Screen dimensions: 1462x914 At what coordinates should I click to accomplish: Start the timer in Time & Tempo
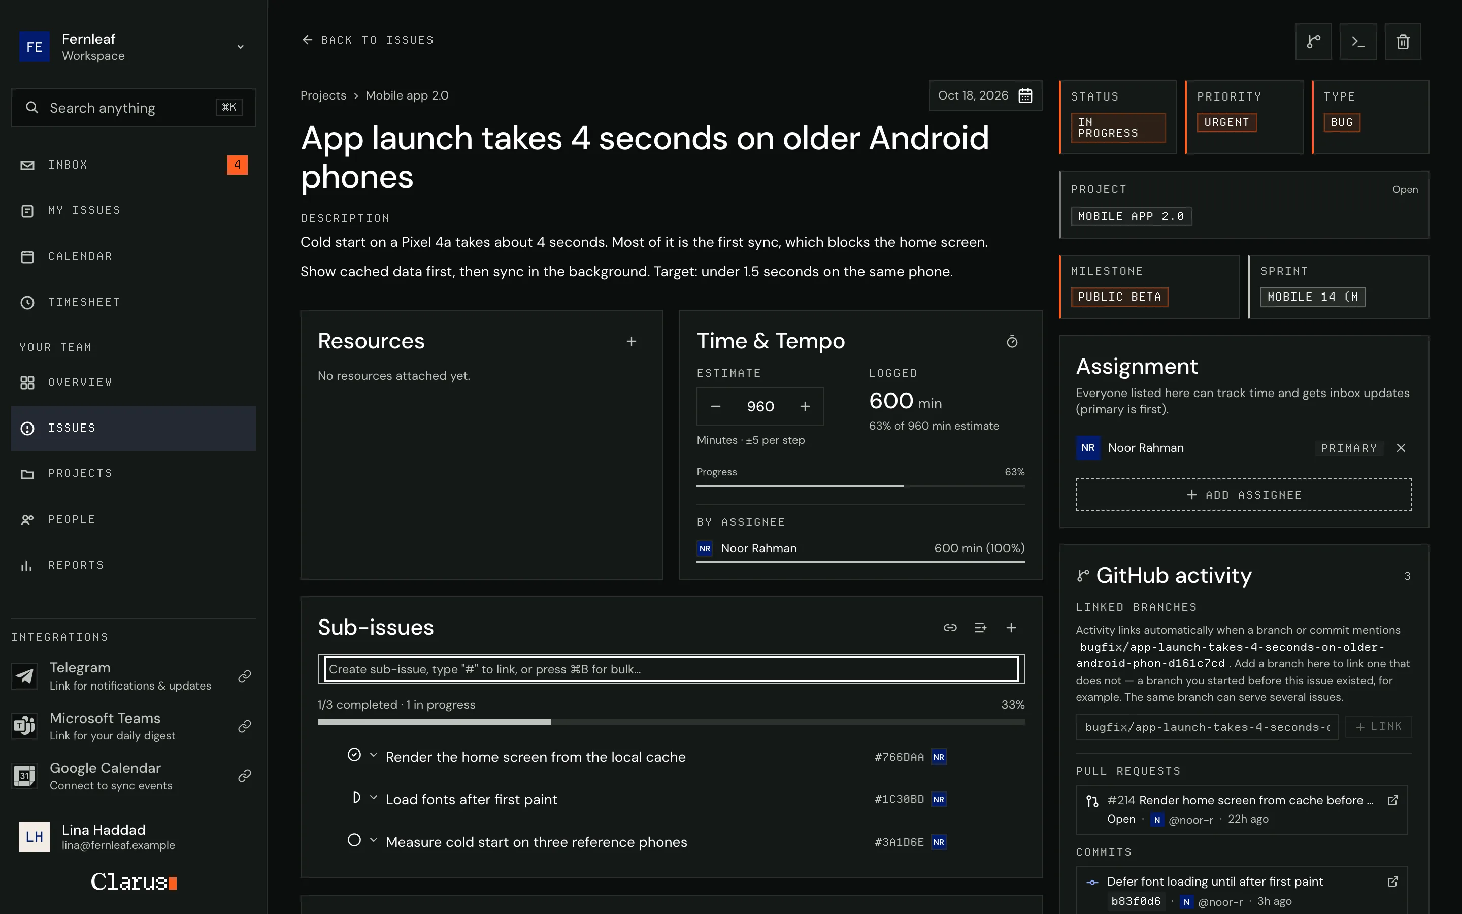pos(1012,342)
